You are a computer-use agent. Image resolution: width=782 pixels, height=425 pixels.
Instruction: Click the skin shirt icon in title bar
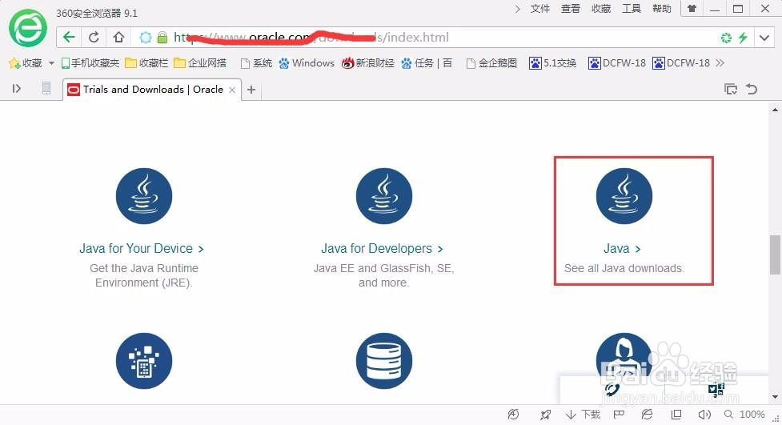coord(692,9)
